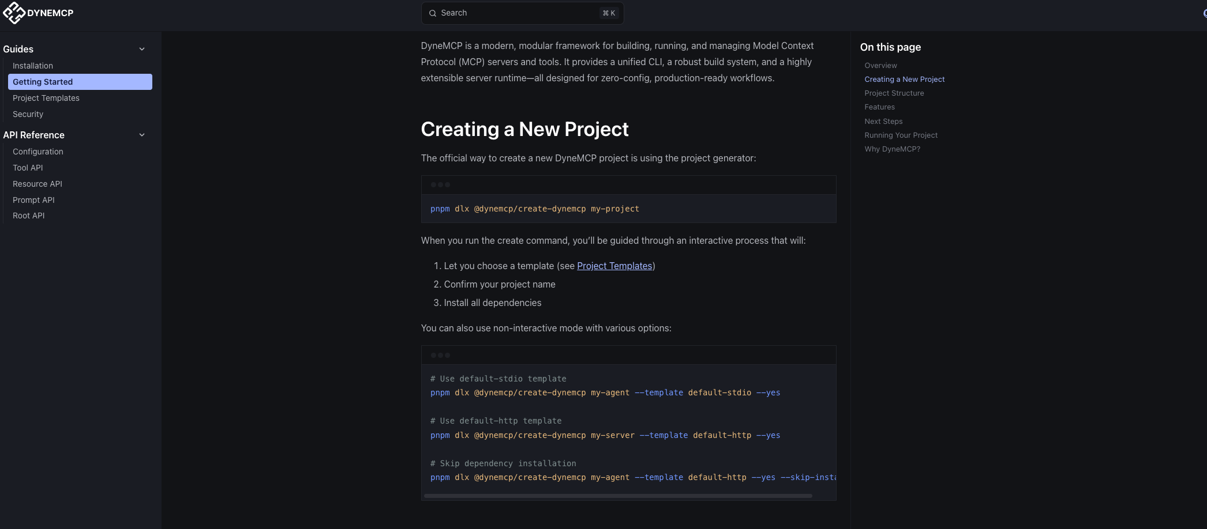This screenshot has height=529, width=1207.
Task: Click the pnpm dlx my-project command line
Action: [x=535, y=209]
